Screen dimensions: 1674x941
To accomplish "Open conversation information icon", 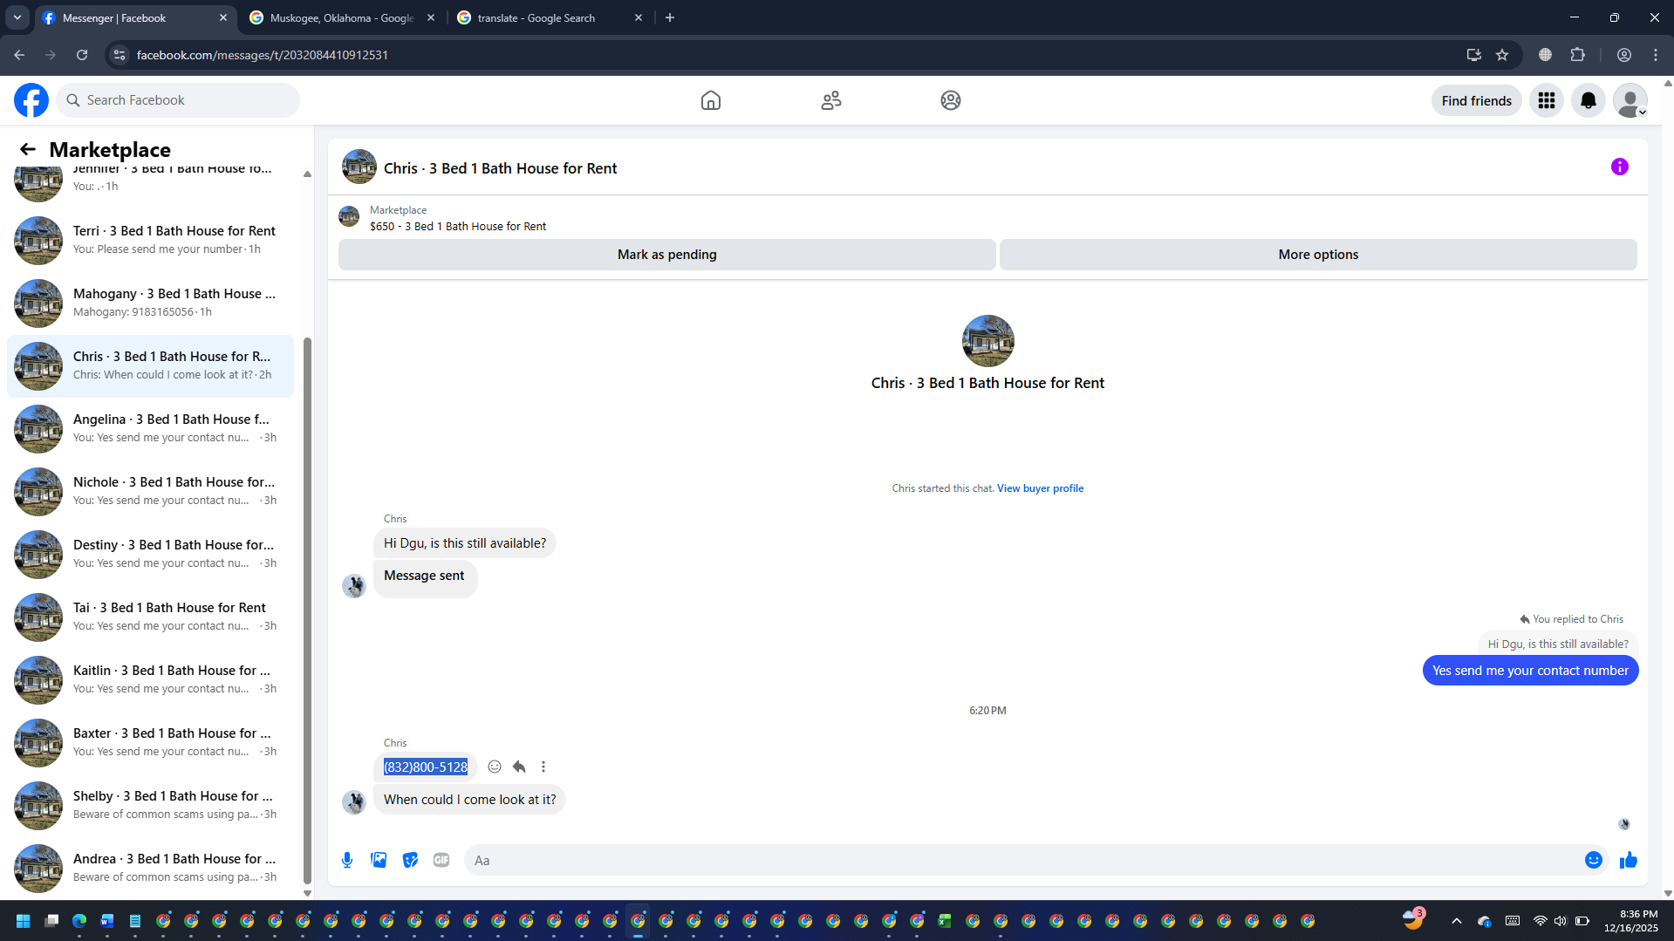I will tap(1620, 167).
